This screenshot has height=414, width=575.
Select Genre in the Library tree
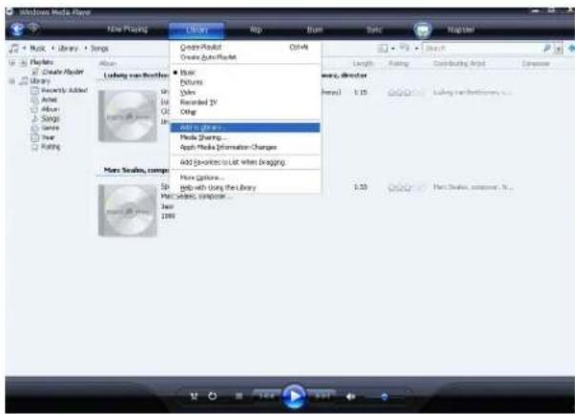[x=50, y=128]
